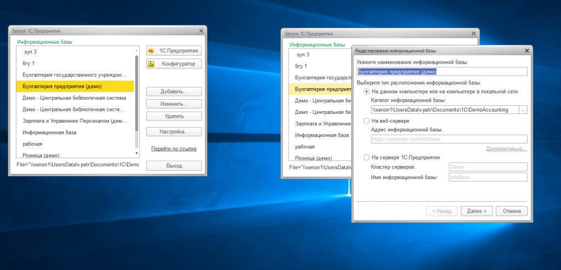Click left window list scrollbar thumb

pyautogui.click(x=136, y=93)
